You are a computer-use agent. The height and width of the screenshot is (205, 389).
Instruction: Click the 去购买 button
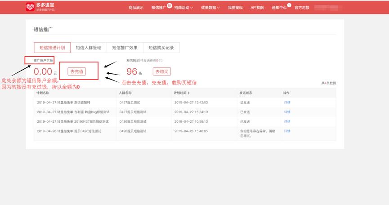162,71
